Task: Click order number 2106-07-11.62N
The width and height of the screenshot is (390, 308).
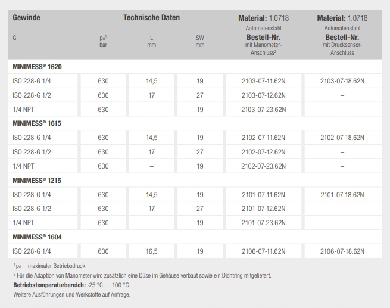Action: tap(263, 251)
